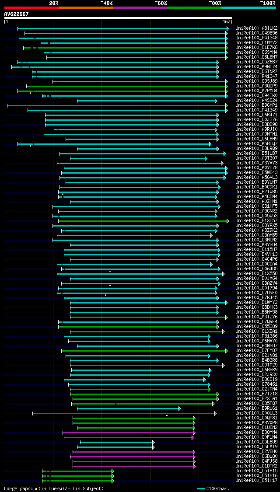Open hit UniRef100_B5ILB7
280x492 pixels.
[x=256, y=154]
